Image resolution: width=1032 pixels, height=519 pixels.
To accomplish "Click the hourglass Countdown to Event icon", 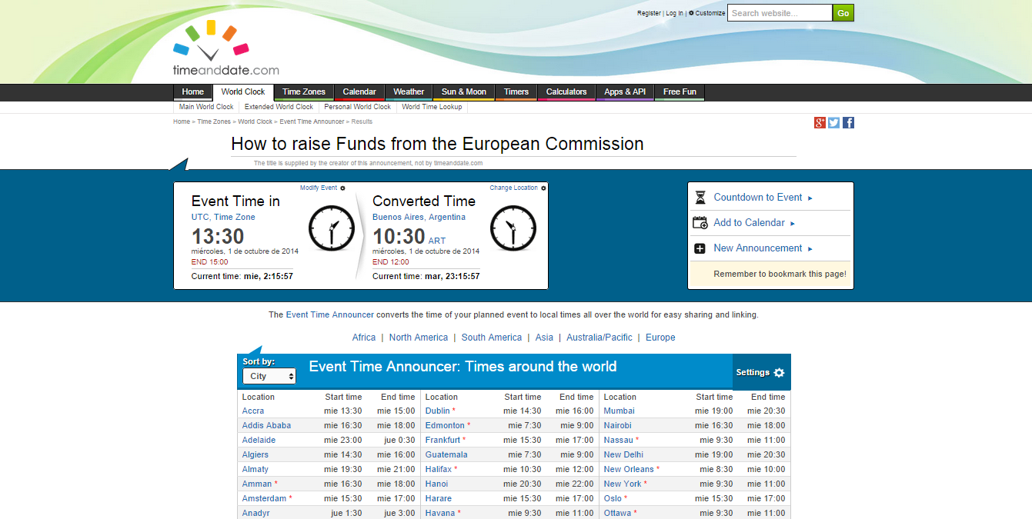I will 700,198.
